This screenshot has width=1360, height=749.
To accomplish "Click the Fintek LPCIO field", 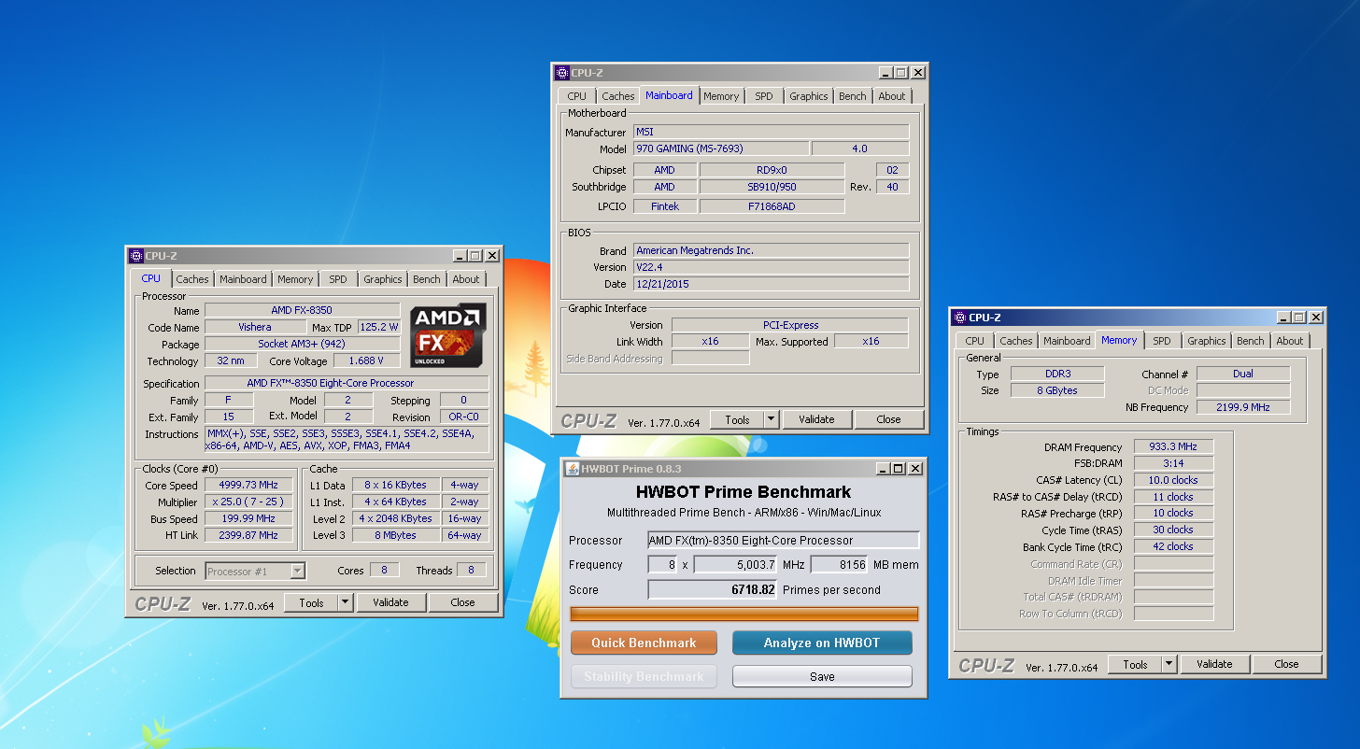I will [665, 206].
